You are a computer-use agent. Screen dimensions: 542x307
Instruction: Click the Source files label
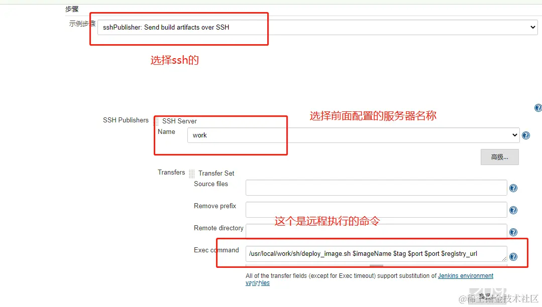tap(211, 184)
